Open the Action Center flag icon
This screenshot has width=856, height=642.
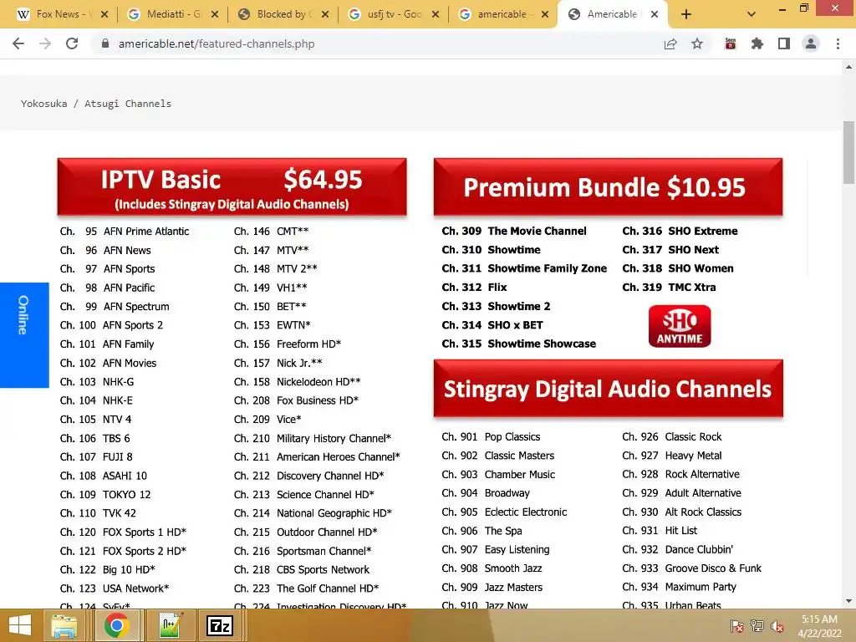pyautogui.click(x=737, y=626)
